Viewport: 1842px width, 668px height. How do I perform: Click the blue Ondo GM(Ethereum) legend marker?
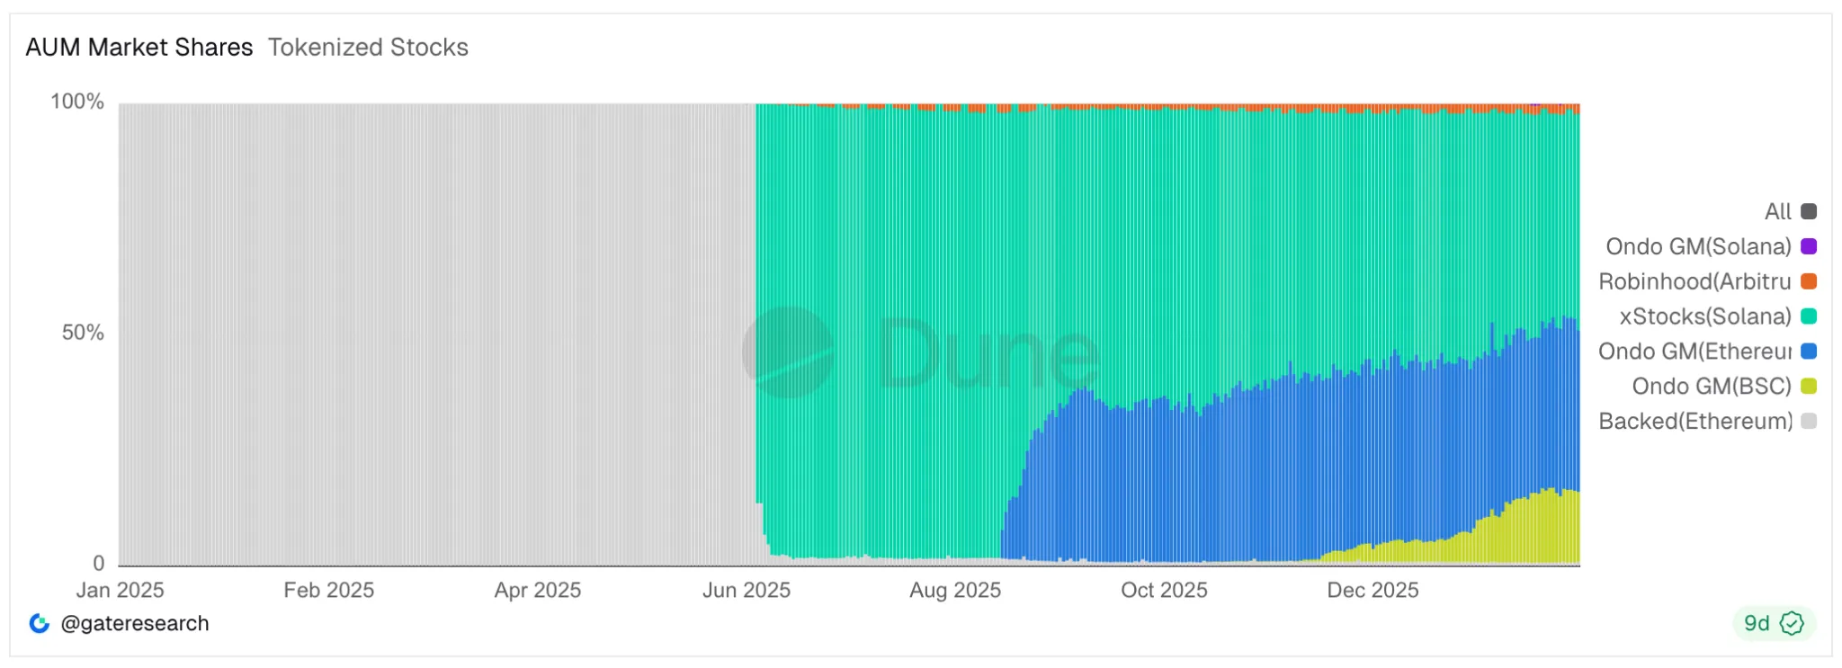coord(1809,352)
